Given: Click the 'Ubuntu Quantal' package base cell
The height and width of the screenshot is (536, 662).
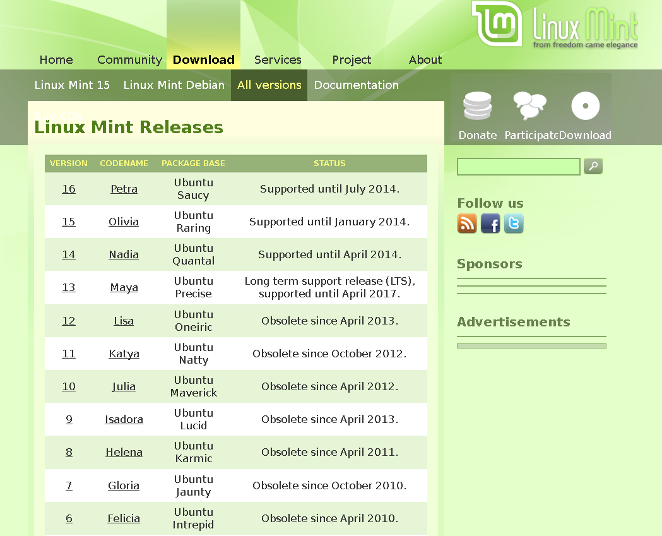Looking at the screenshot, I should [x=193, y=254].
